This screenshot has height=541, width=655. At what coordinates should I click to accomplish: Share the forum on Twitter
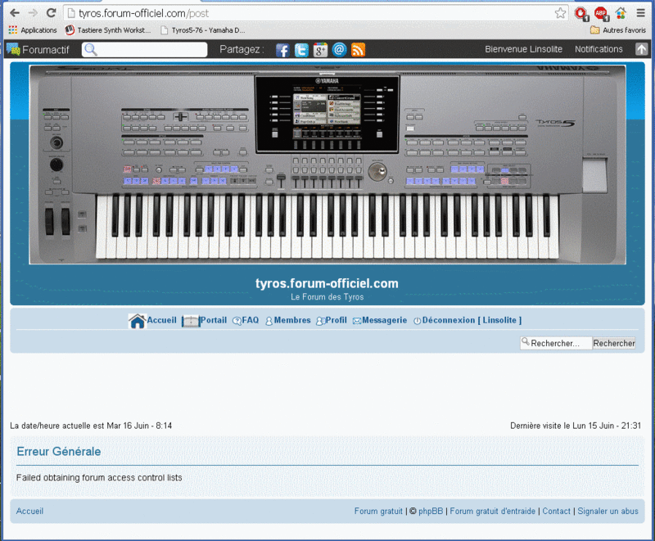click(x=301, y=50)
